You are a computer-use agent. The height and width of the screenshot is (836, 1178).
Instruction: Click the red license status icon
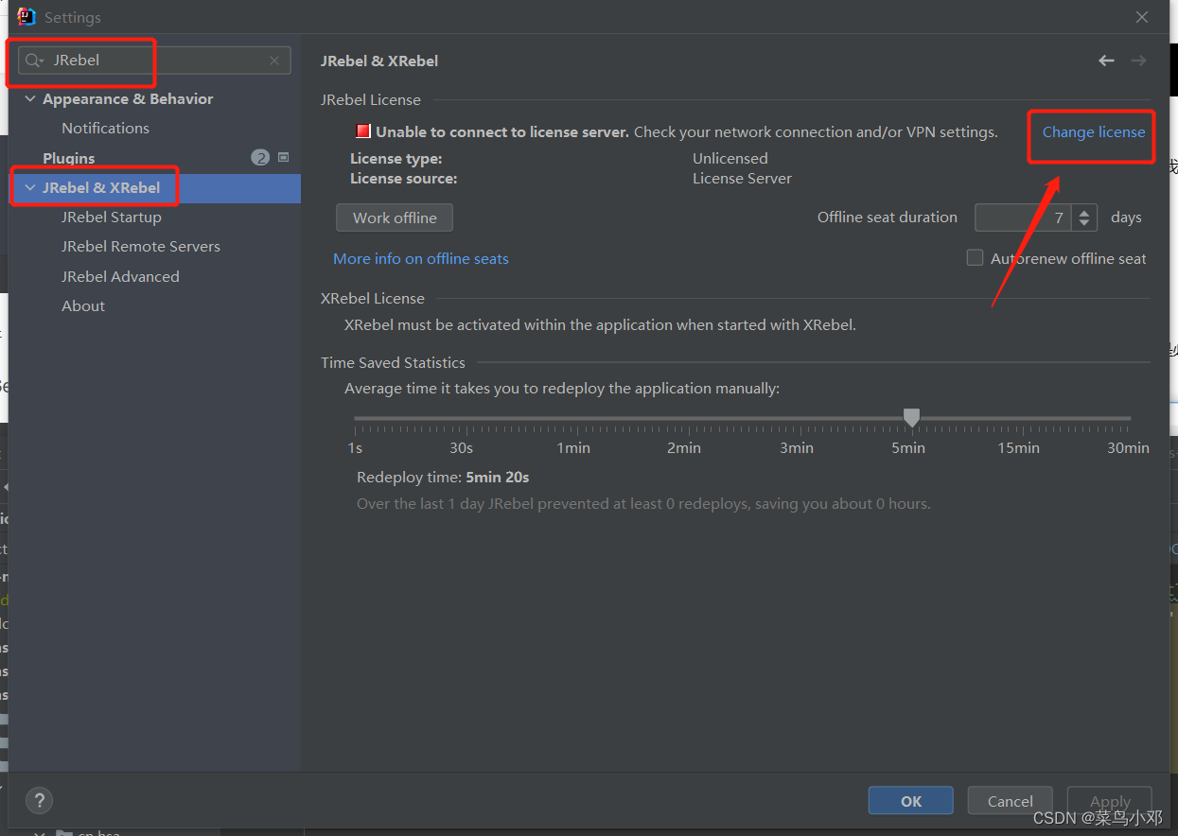363,131
